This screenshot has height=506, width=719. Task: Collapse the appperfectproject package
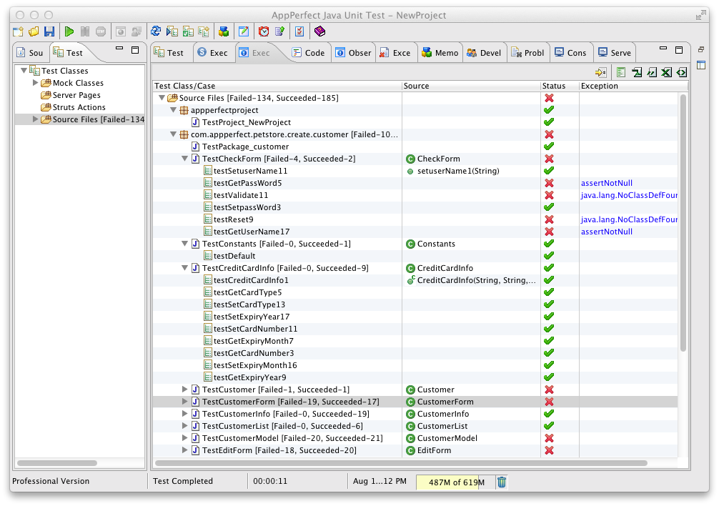click(174, 110)
